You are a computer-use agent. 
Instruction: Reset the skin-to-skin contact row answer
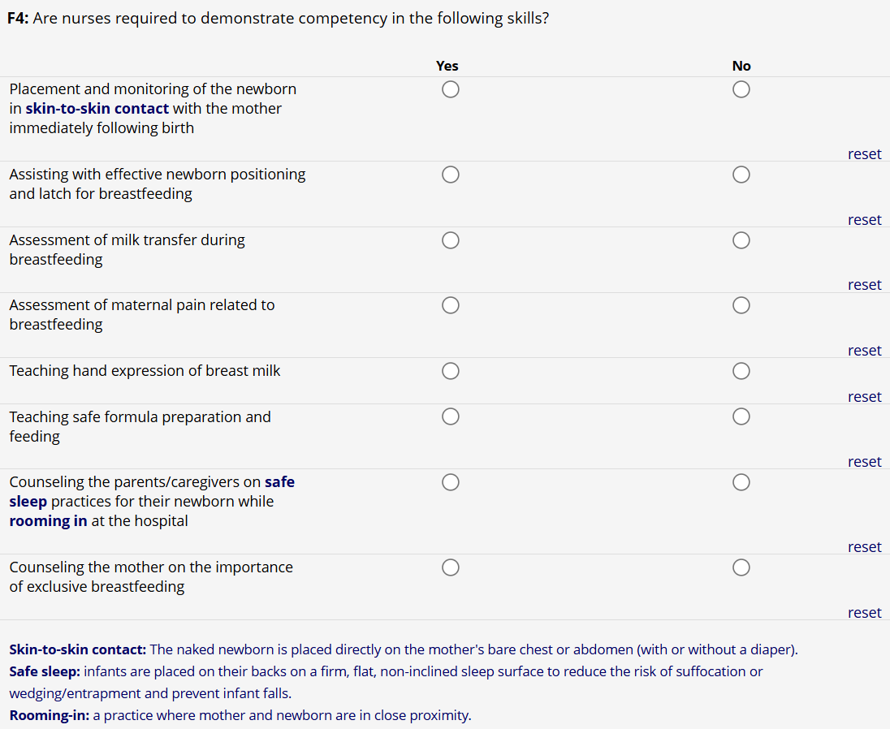click(864, 154)
